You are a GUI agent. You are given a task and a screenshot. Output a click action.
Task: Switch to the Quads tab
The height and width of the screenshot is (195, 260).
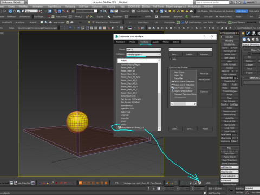tap(155, 42)
